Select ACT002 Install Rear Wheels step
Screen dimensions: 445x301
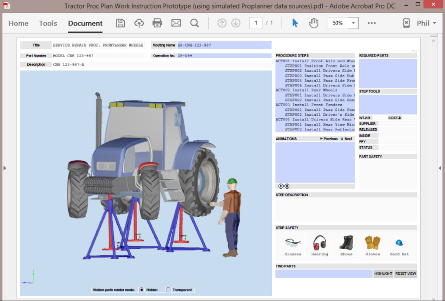click(306, 90)
